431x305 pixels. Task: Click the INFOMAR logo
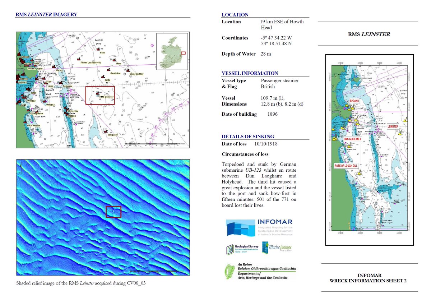point(259,227)
